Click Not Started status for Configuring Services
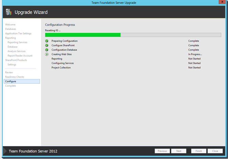228x159 pixels. 194,63
